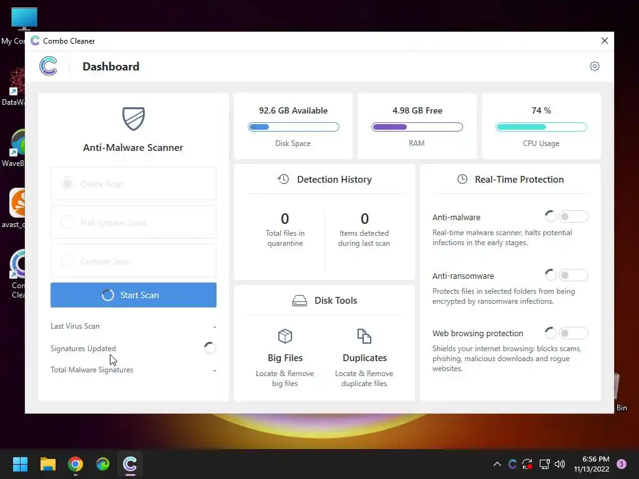This screenshot has width=639, height=479.
Task: Click the RAM usage progress bar
Action: point(417,127)
